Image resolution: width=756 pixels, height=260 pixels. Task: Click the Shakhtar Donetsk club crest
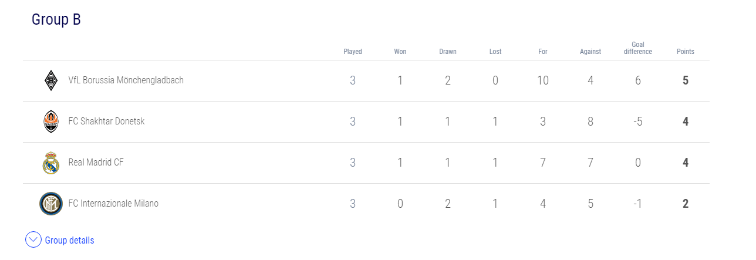51,121
